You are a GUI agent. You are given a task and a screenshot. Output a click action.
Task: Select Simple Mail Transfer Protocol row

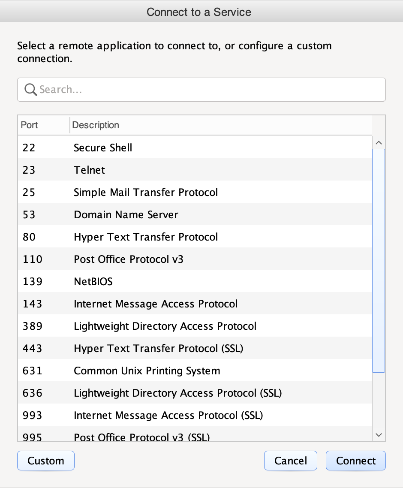pos(195,192)
